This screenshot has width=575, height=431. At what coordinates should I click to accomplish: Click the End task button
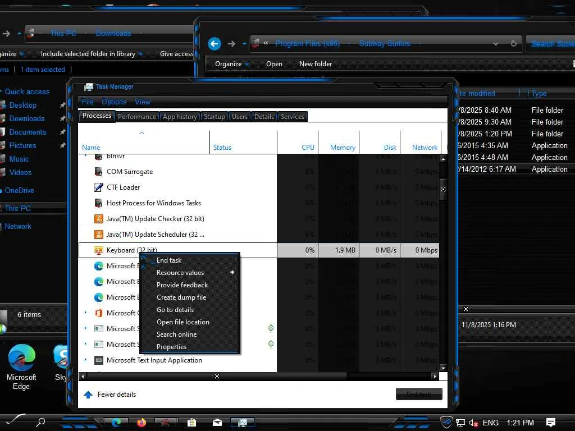(419, 395)
